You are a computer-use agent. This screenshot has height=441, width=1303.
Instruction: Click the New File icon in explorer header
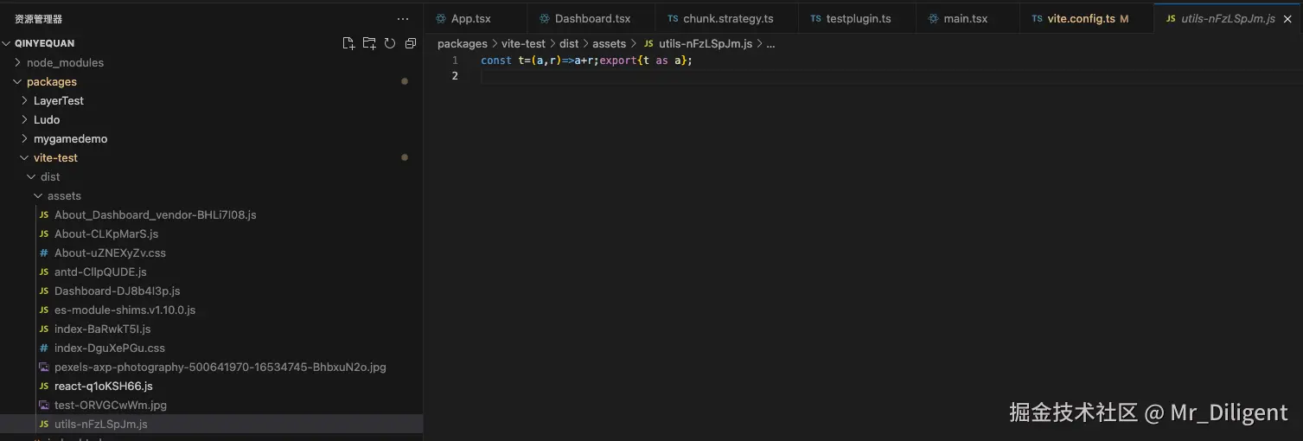(x=348, y=43)
